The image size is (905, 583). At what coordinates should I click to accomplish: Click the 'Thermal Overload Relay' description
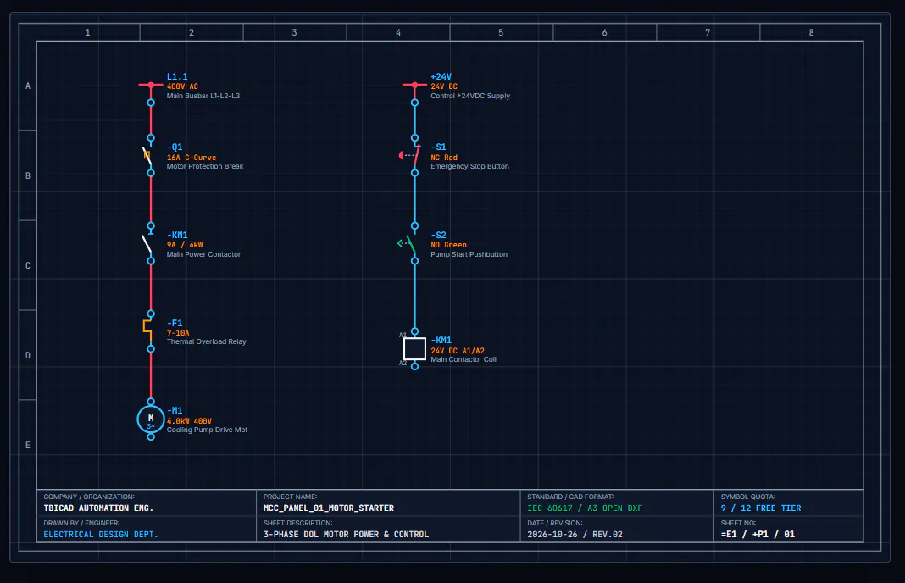[207, 341]
